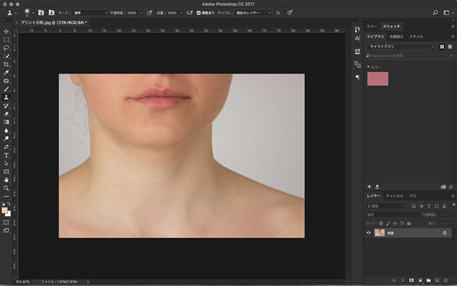
Task: Add layer mask at Layers panel bottom
Action: pos(411,281)
